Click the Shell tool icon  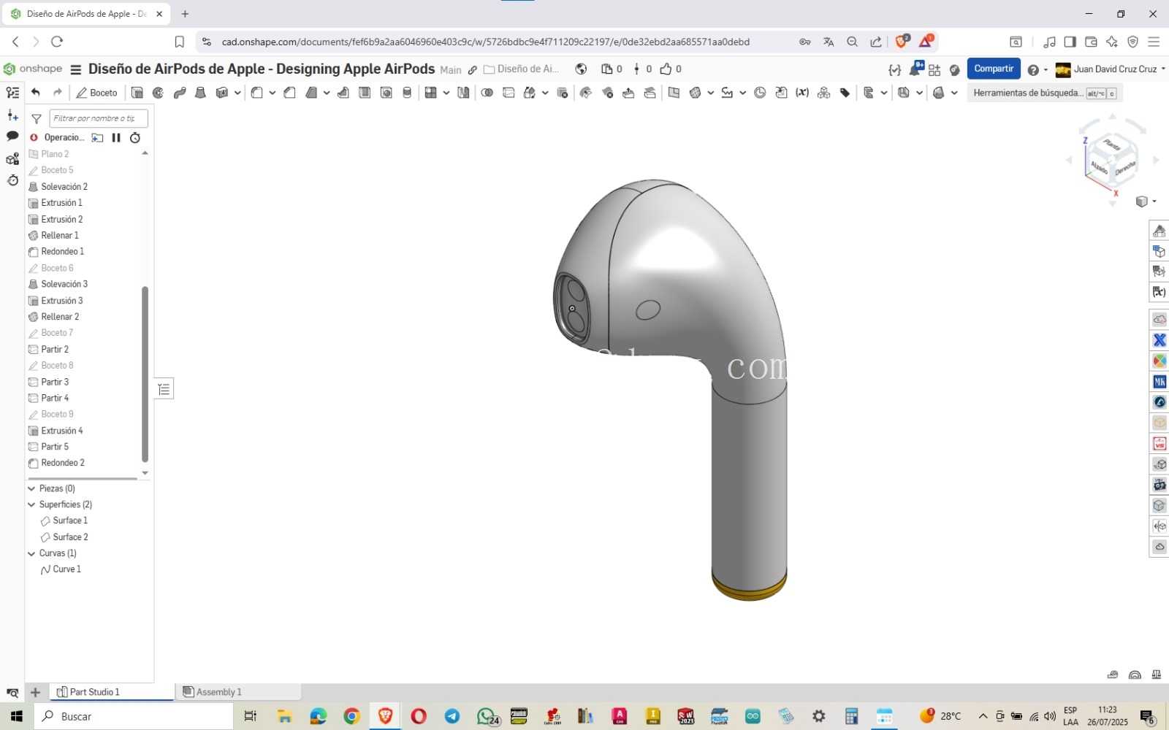pos(365,93)
